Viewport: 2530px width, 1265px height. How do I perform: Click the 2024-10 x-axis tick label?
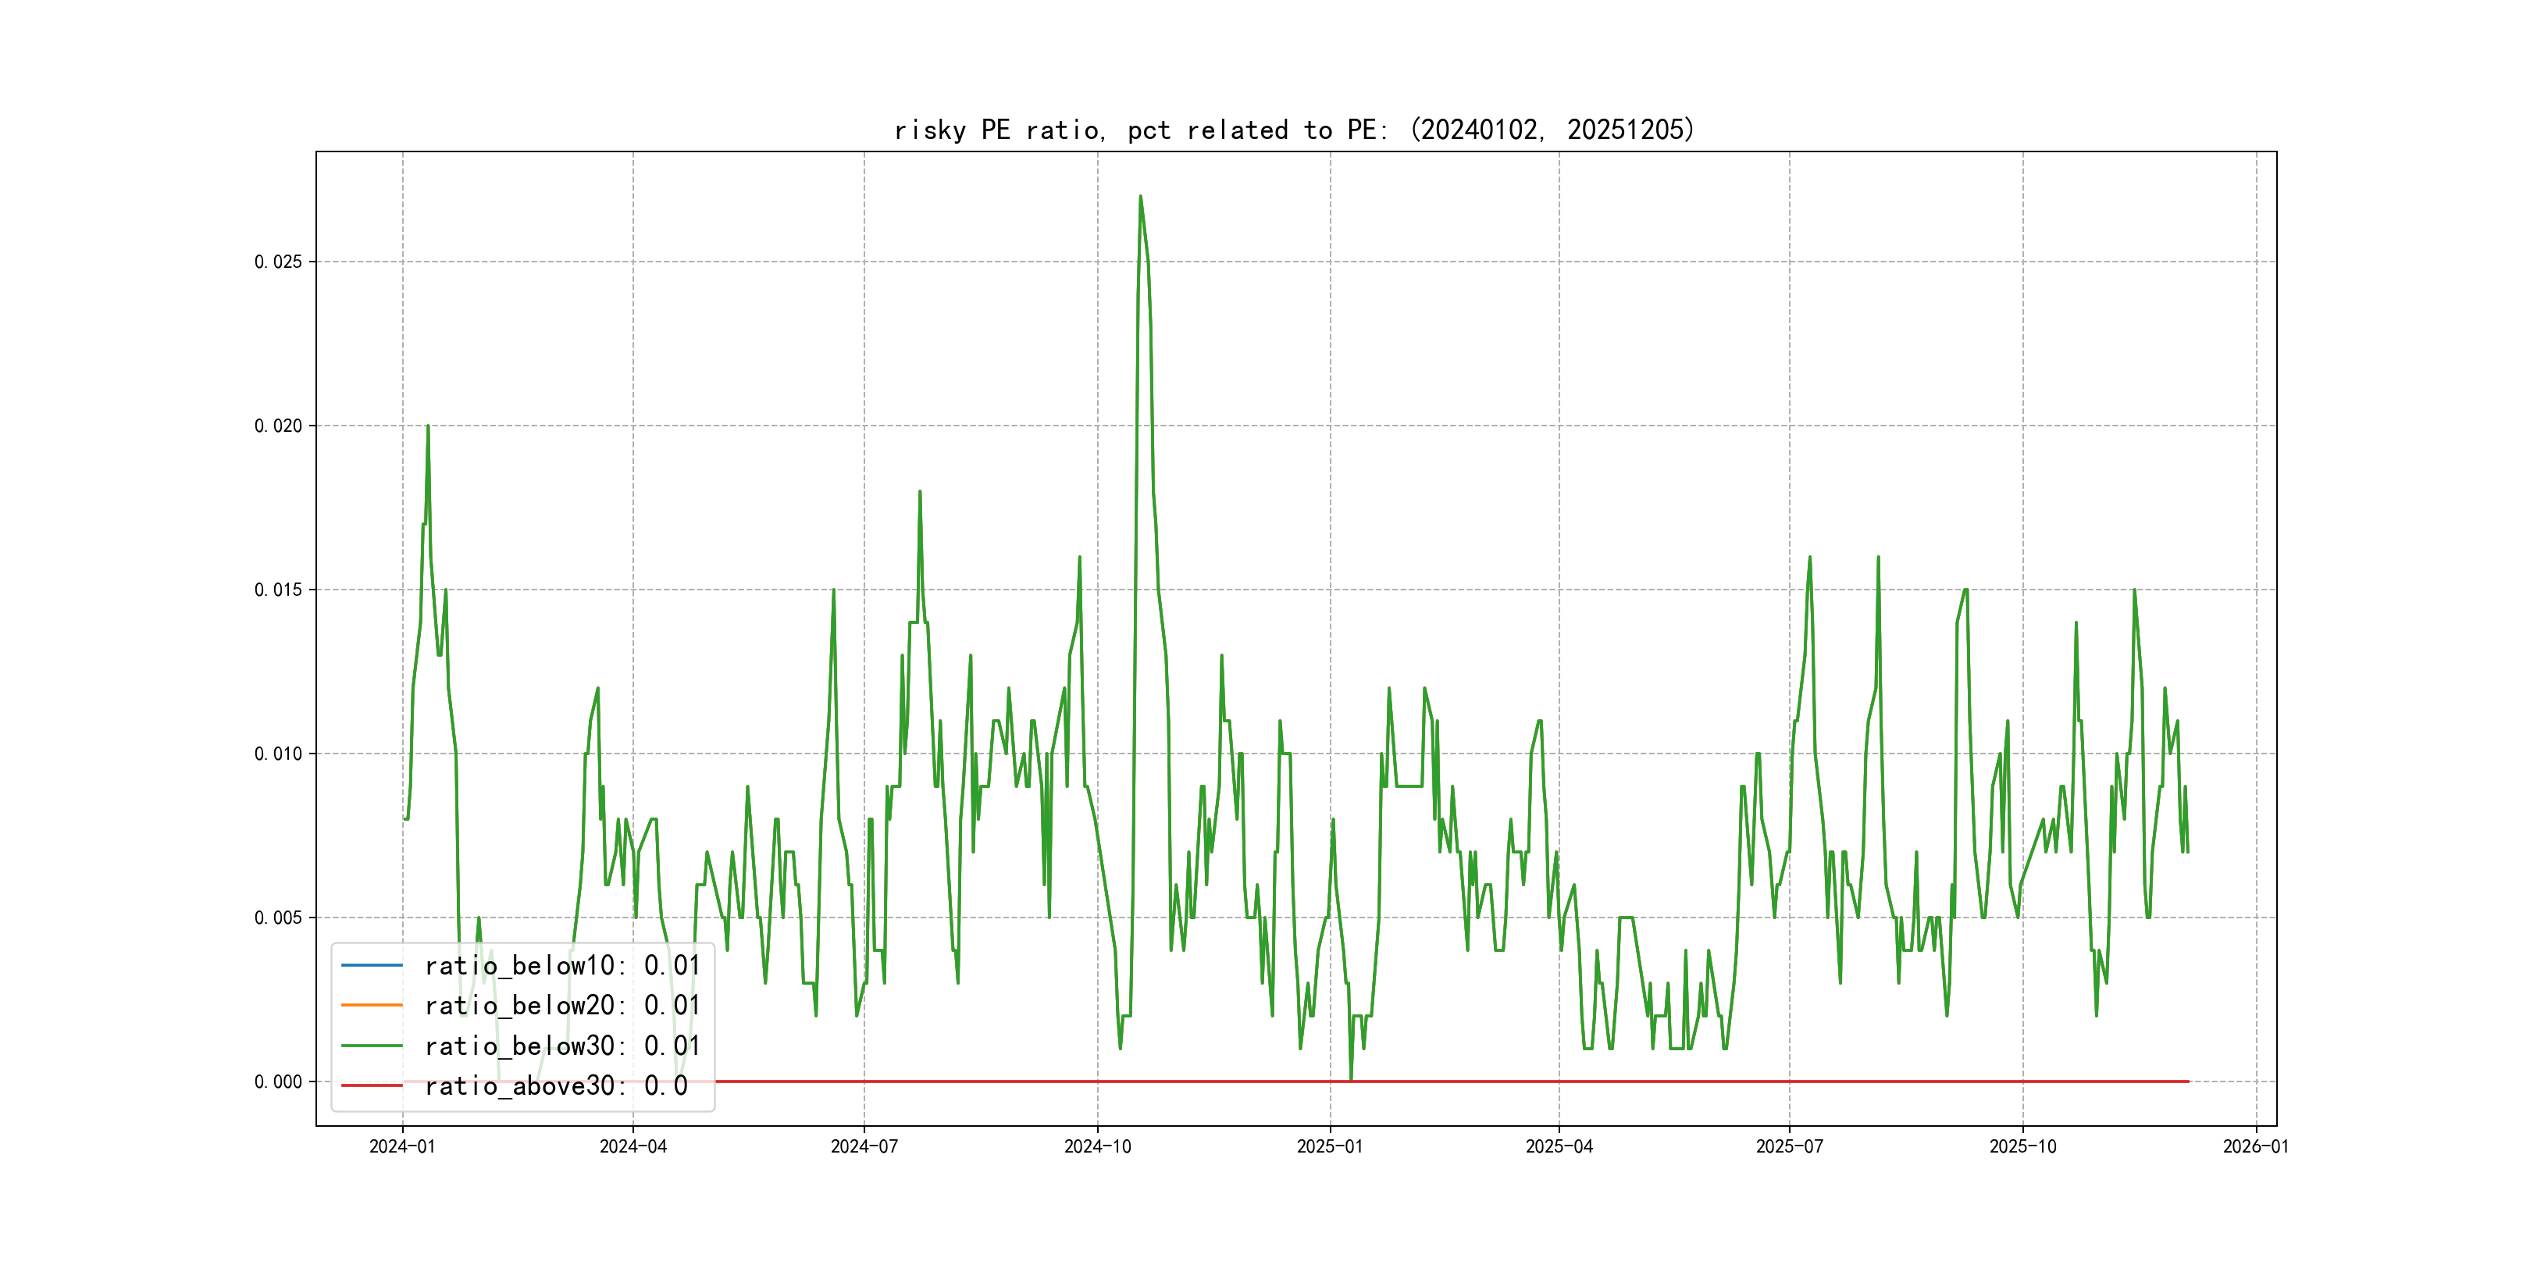click(1097, 1147)
